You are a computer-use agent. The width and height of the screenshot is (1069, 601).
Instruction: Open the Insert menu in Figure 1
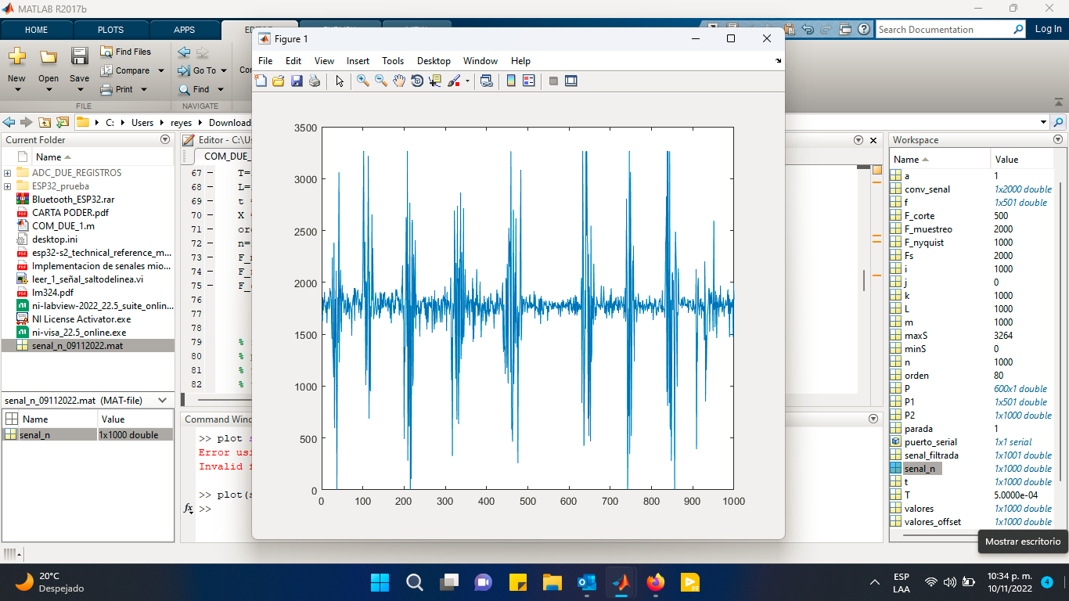coord(358,61)
